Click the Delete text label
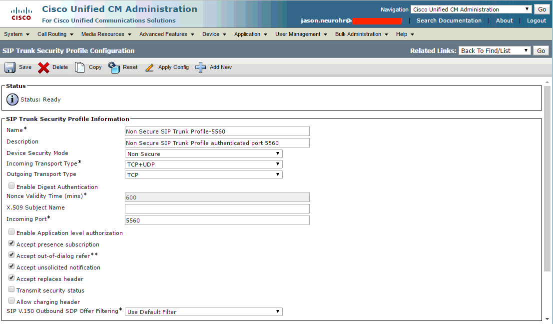 (x=60, y=67)
